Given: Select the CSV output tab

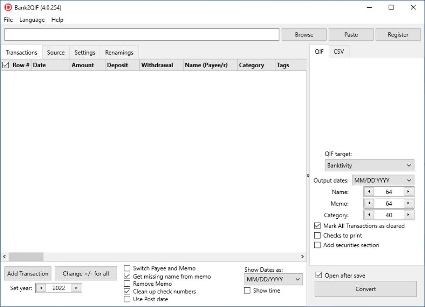Looking at the screenshot, I should 339,51.
